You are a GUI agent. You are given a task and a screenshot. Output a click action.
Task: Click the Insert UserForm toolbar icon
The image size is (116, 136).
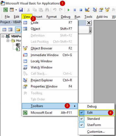pyautogui.click(x=12, y=10)
